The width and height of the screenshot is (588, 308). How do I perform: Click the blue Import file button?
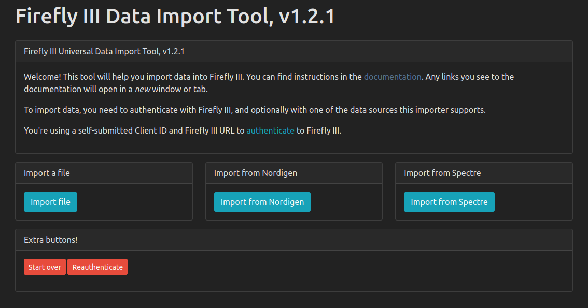pyautogui.click(x=50, y=202)
